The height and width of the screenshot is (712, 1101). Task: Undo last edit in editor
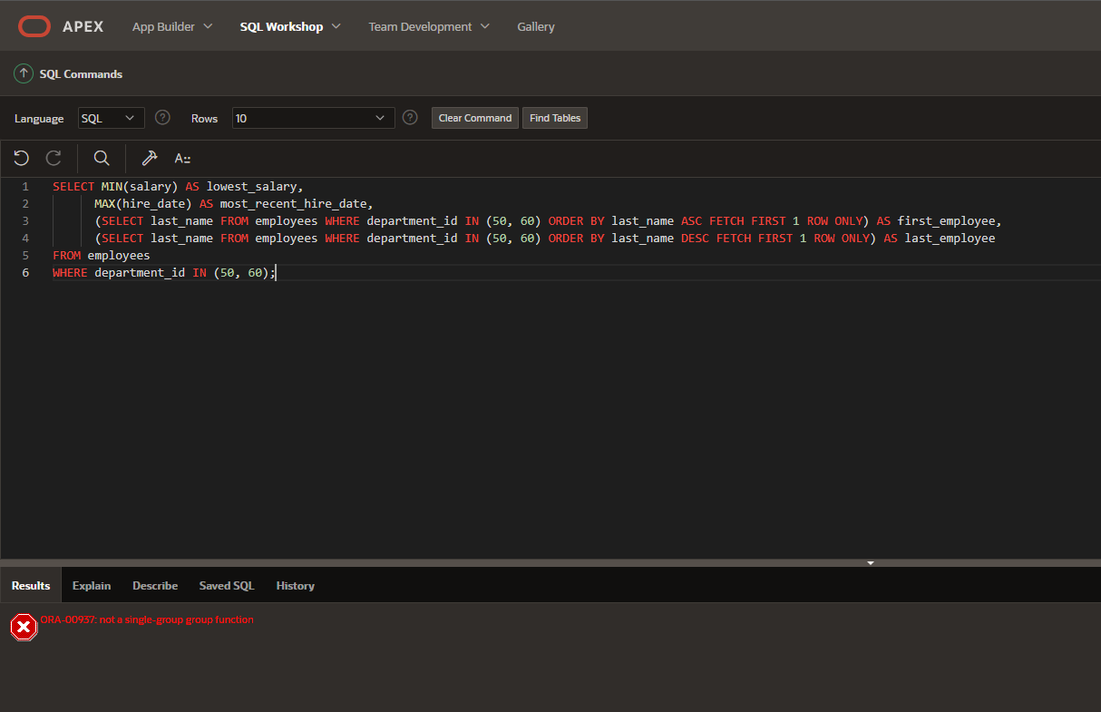click(22, 158)
